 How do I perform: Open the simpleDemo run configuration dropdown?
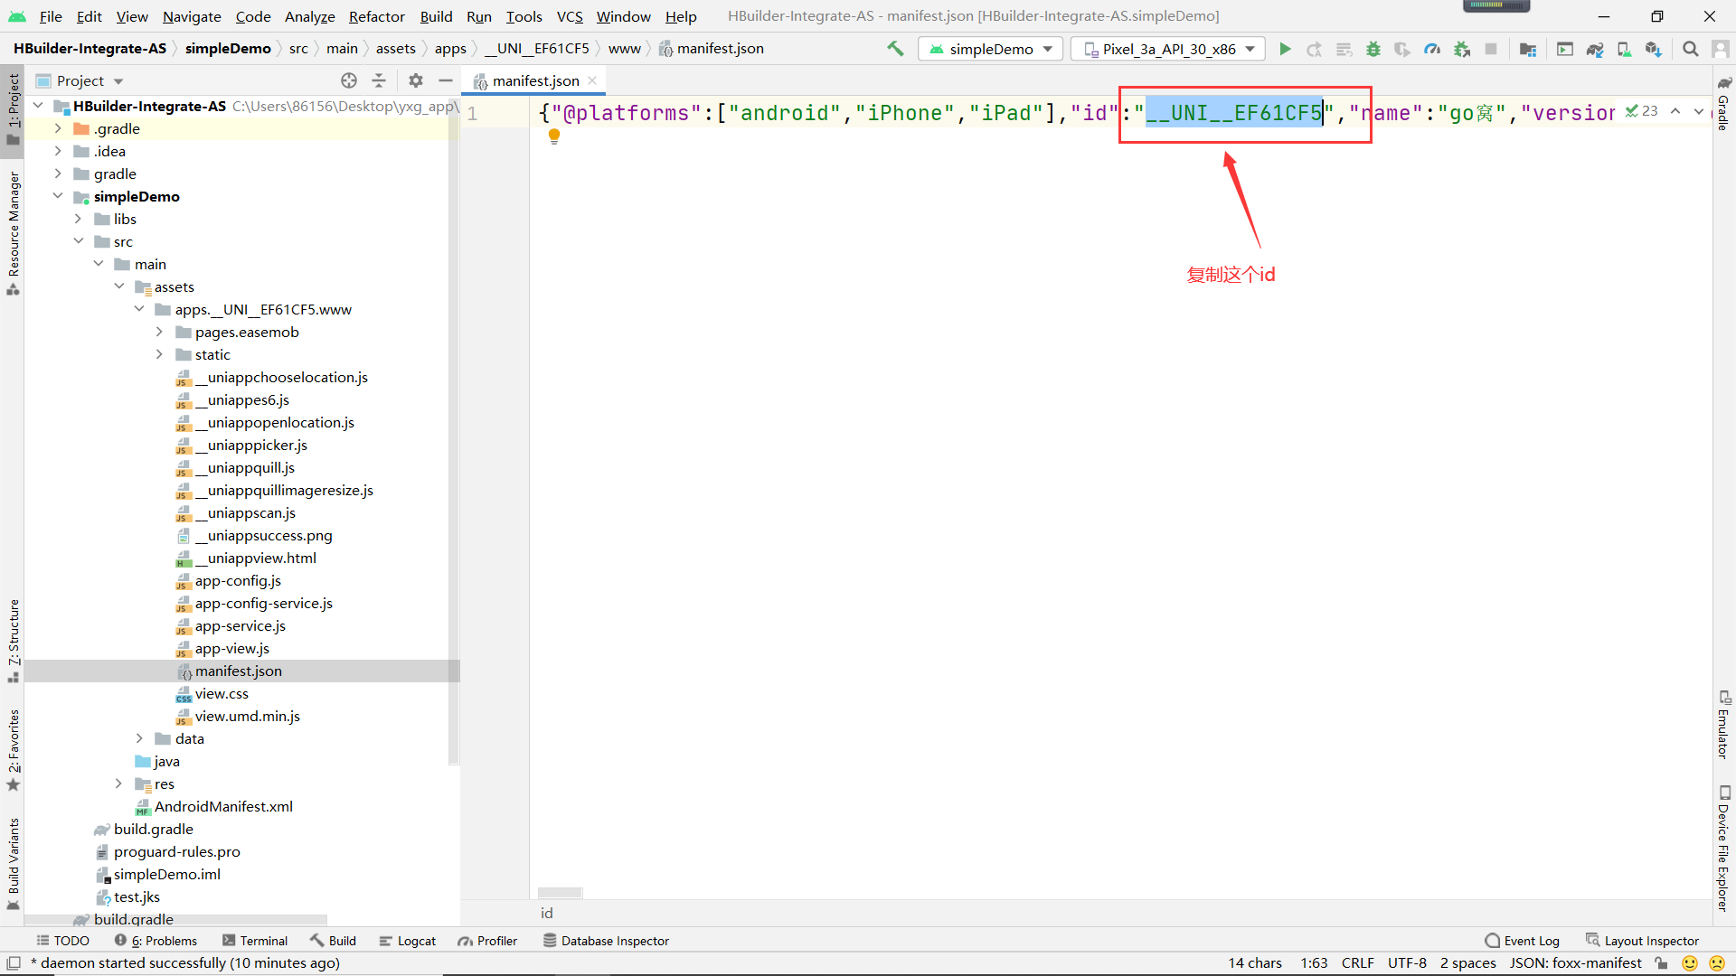(x=990, y=49)
